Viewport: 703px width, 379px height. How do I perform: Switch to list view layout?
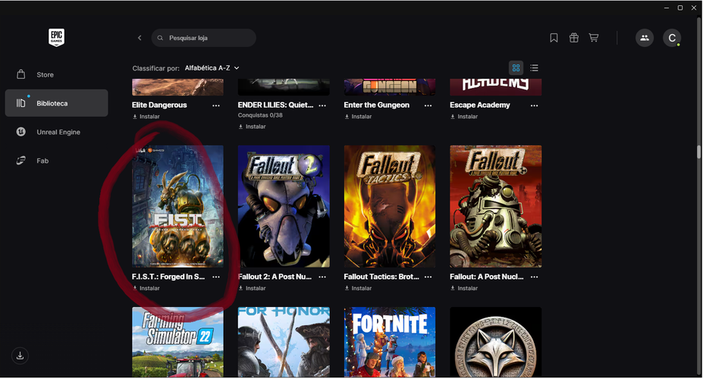coord(534,68)
